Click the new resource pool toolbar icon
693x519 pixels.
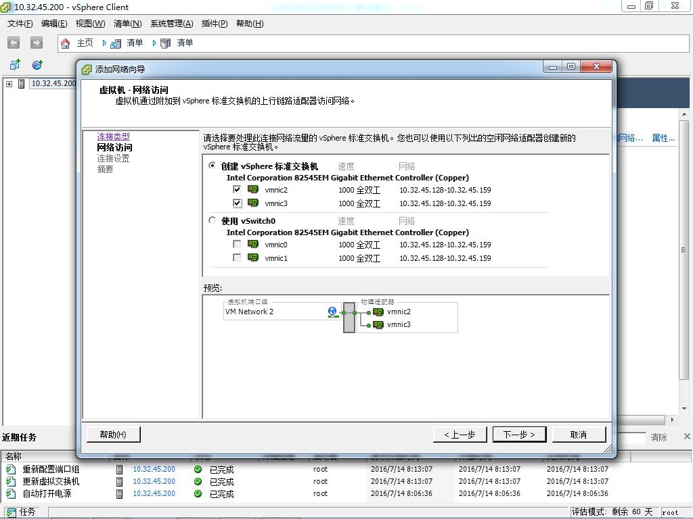[x=37, y=65]
